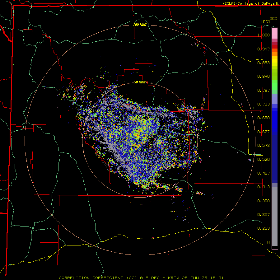
Task: Click the 0.467 legend value
Action: pyautogui.click(x=264, y=173)
